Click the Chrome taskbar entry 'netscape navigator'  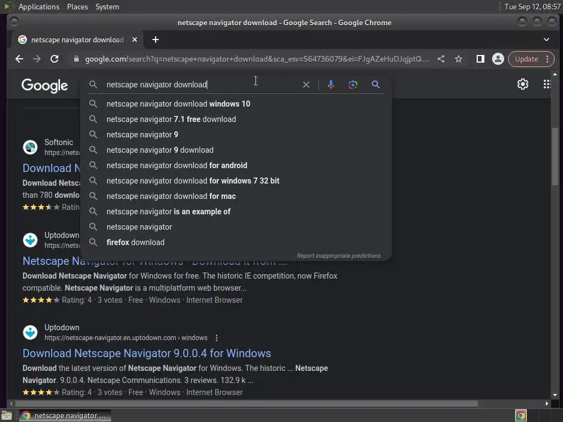pos(65,416)
